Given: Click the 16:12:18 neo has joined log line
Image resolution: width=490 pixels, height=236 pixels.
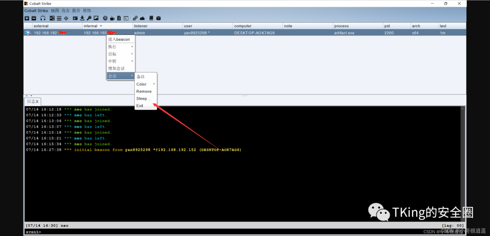Looking at the screenshot, I should click(69, 109).
